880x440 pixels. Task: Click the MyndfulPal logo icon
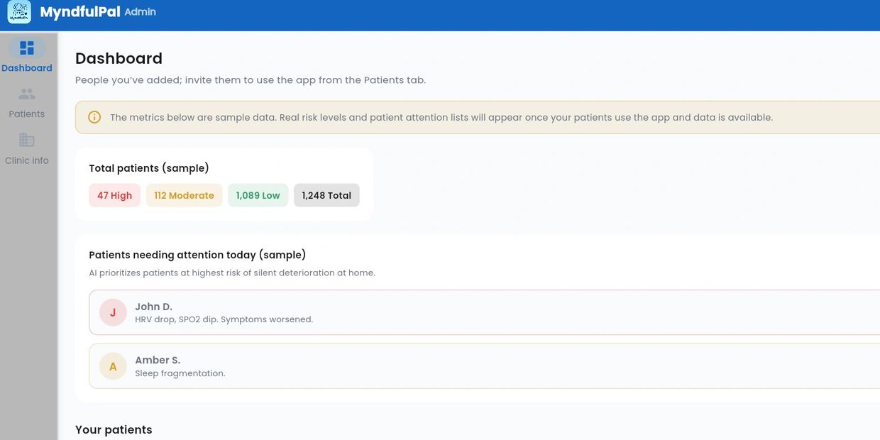[x=19, y=12]
